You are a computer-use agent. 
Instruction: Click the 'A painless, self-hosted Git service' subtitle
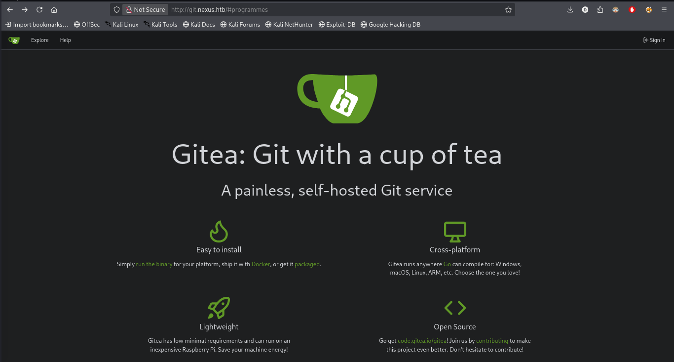pos(337,190)
